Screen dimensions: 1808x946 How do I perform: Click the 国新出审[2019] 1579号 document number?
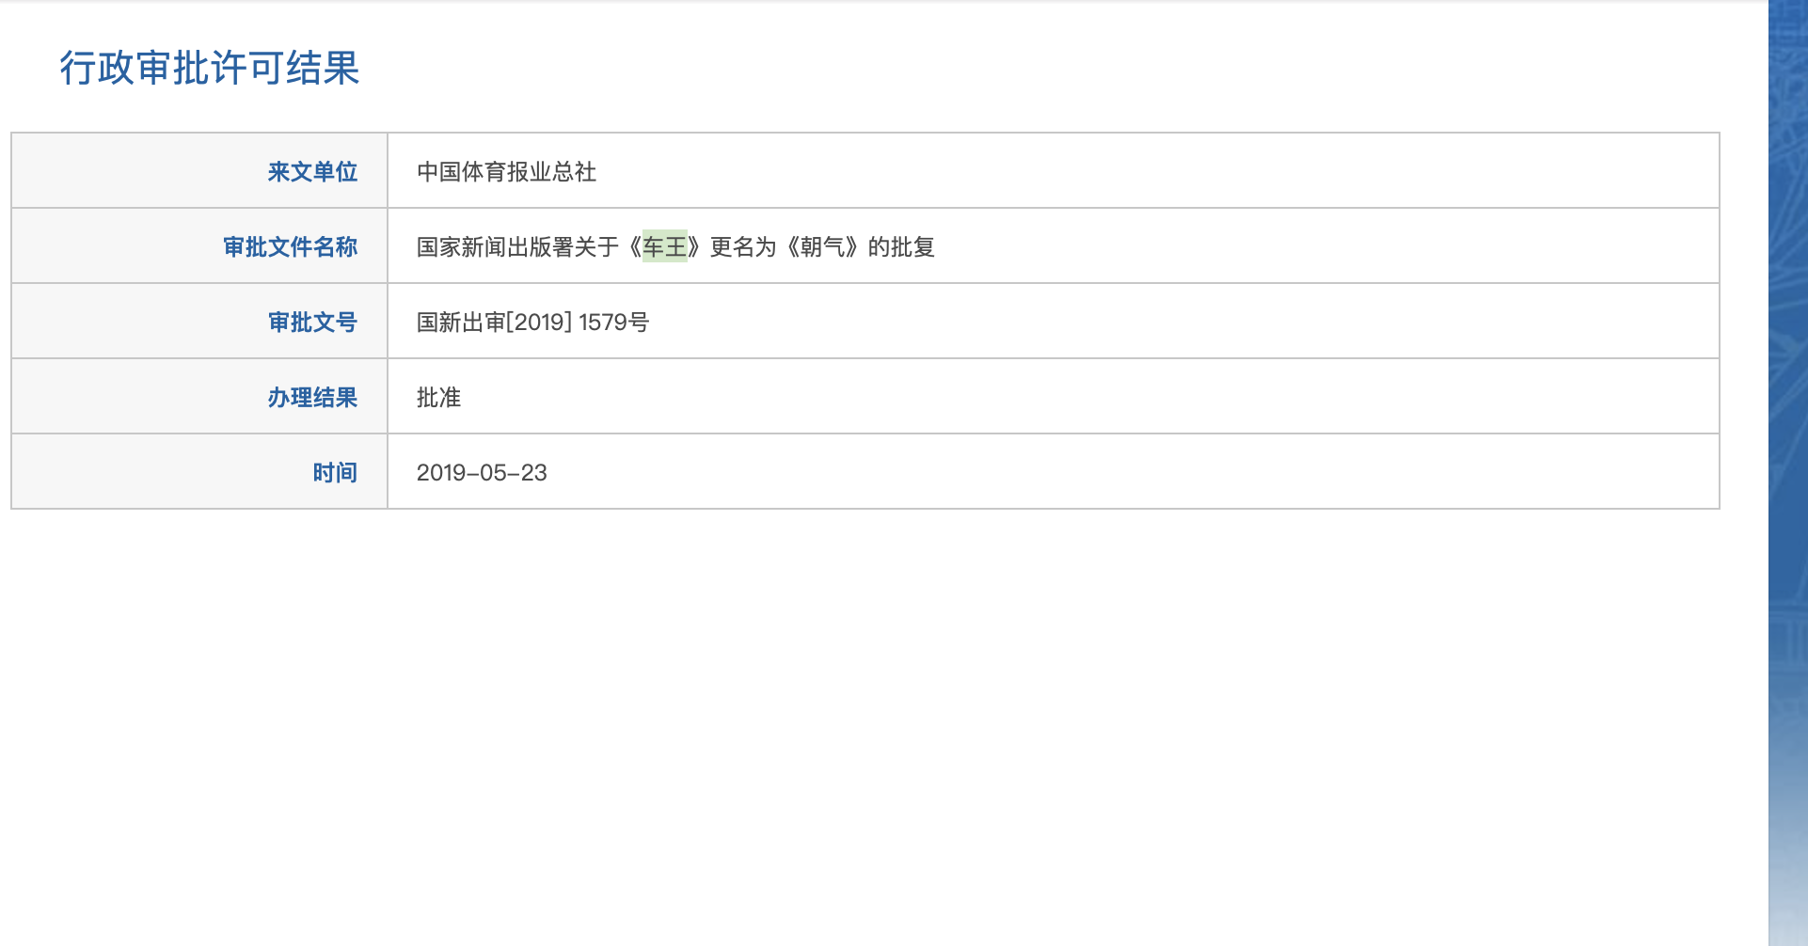point(532,323)
